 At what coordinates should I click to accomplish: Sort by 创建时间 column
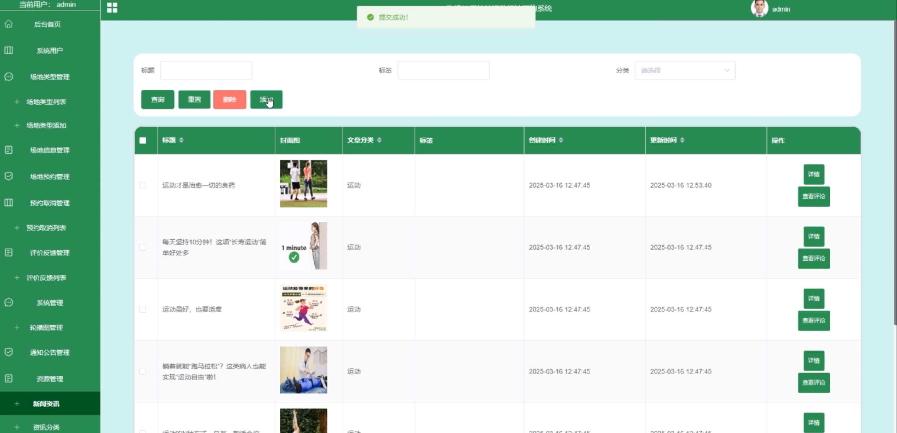tap(561, 140)
